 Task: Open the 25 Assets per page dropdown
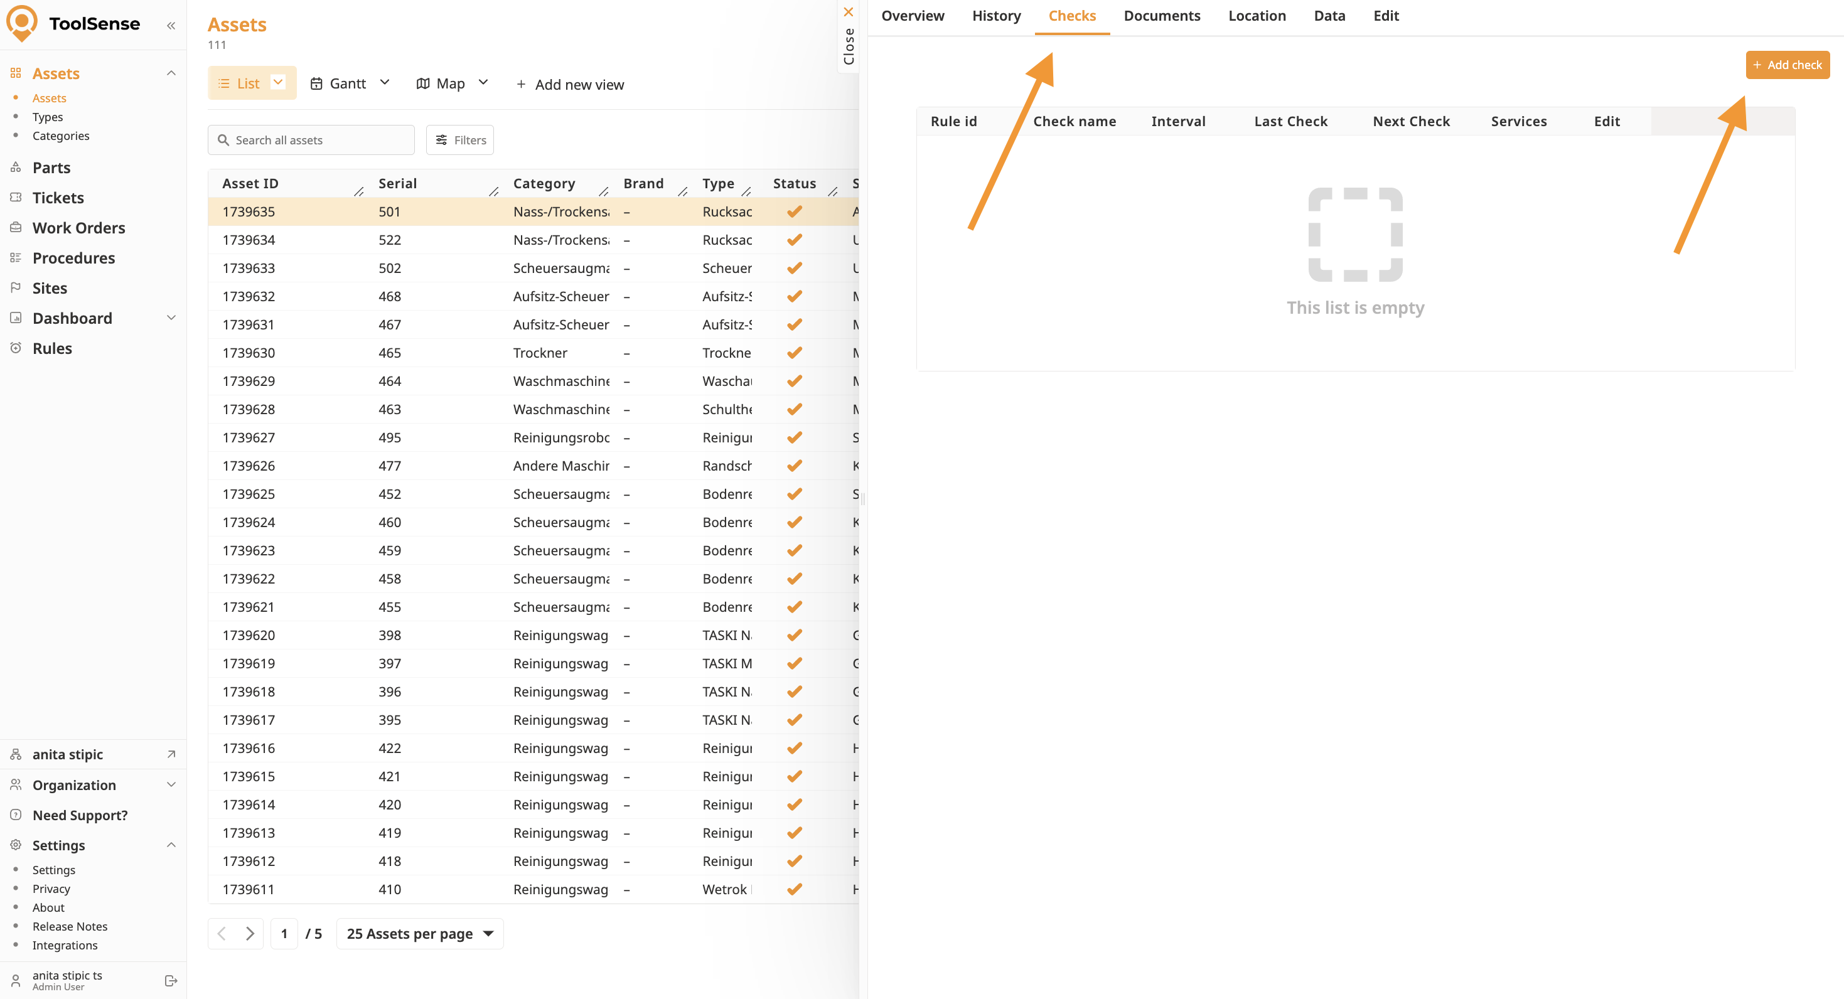(419, 933)
